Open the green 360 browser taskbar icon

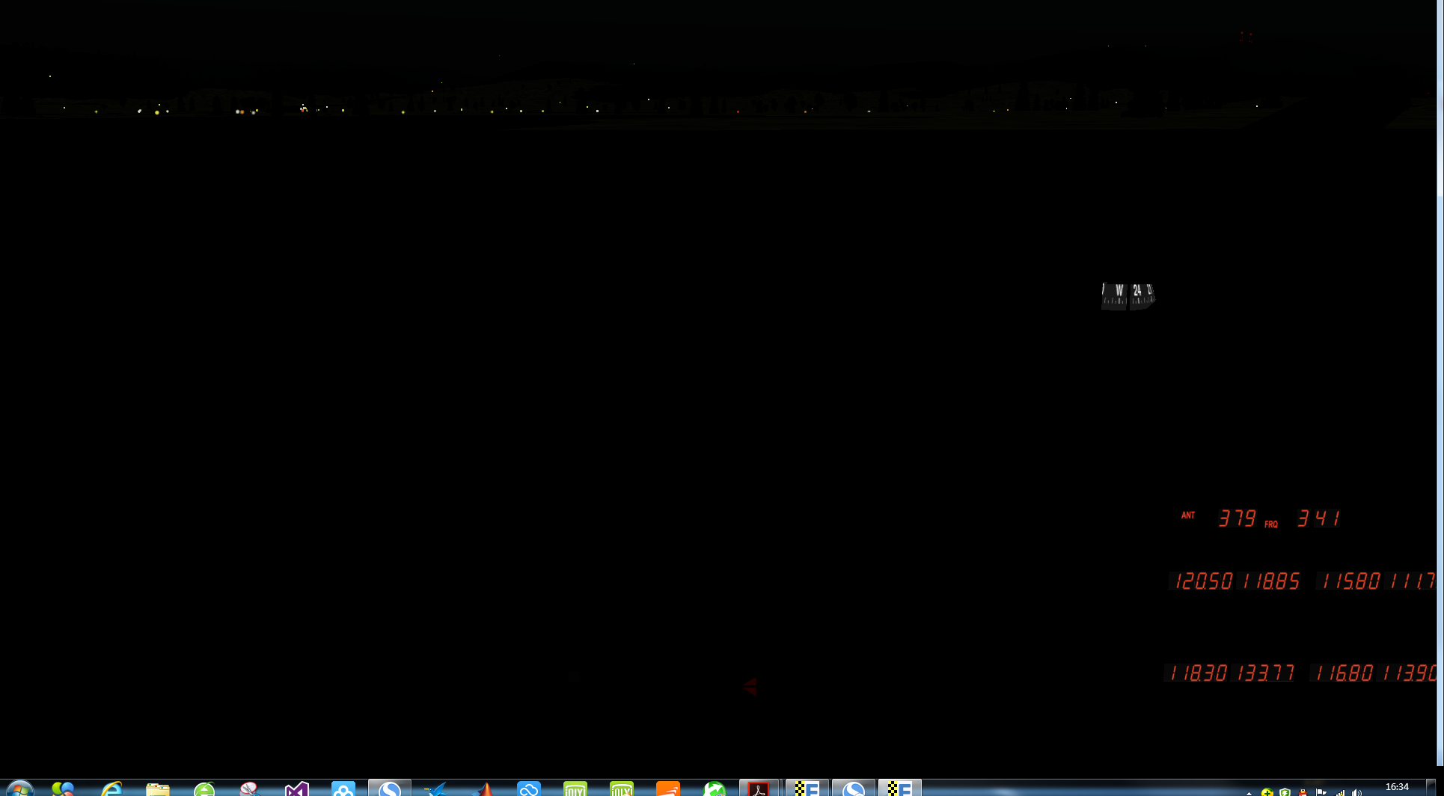click(204, 789)
